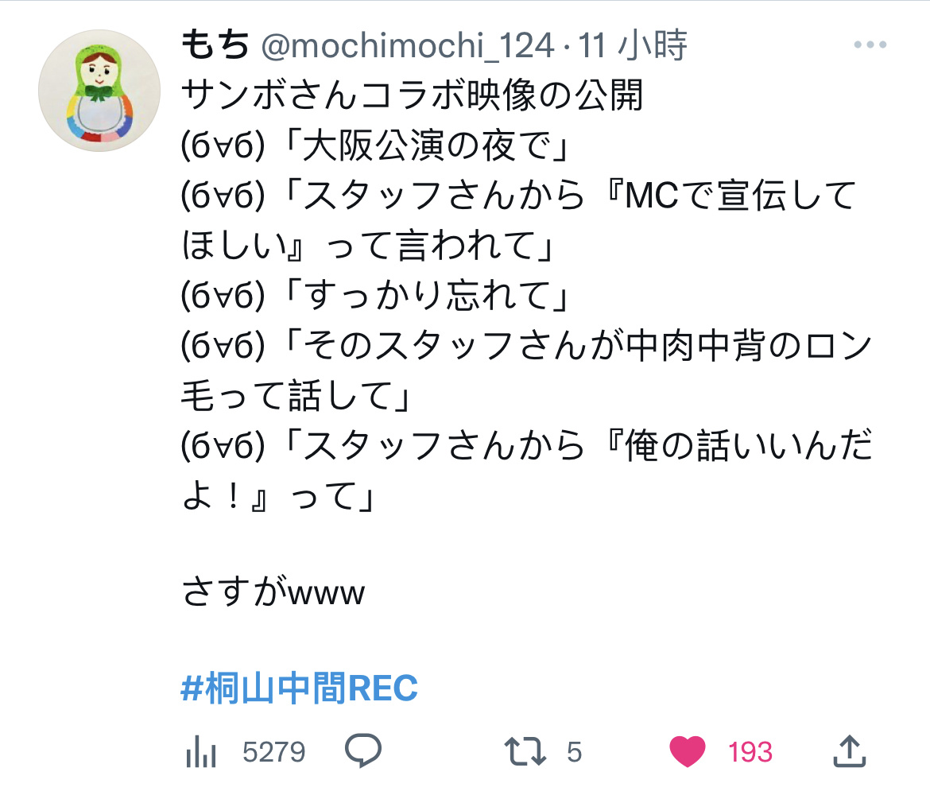View analytics via bar chart icon
The height and width of the screenshot is (795, 930).
point(201,752)
